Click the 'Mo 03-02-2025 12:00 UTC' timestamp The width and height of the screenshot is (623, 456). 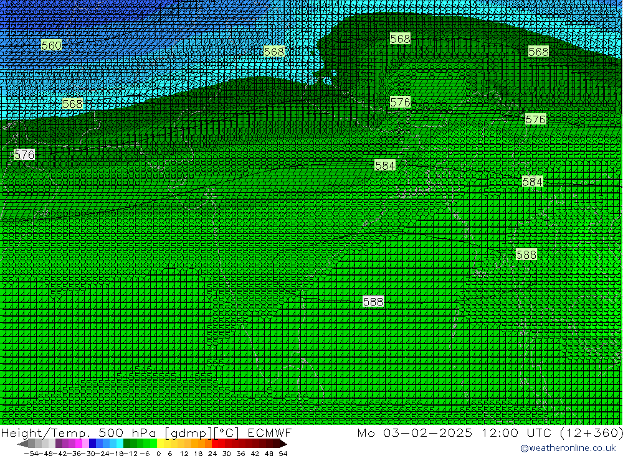[455, 432]
